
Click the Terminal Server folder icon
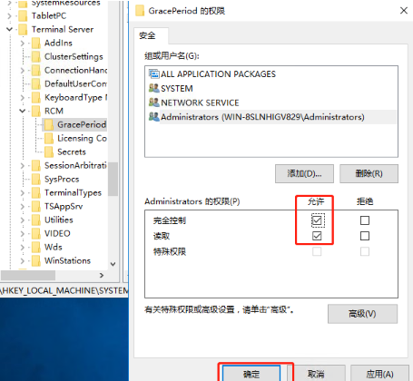(23, 29)
